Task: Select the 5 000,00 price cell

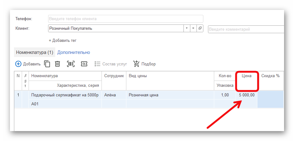Action: click(247, 95)
